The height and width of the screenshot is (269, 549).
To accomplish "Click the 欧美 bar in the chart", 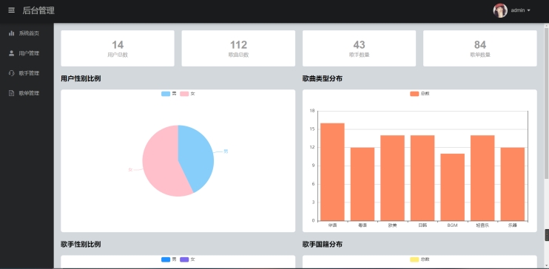I will click(x=392, y=178).
